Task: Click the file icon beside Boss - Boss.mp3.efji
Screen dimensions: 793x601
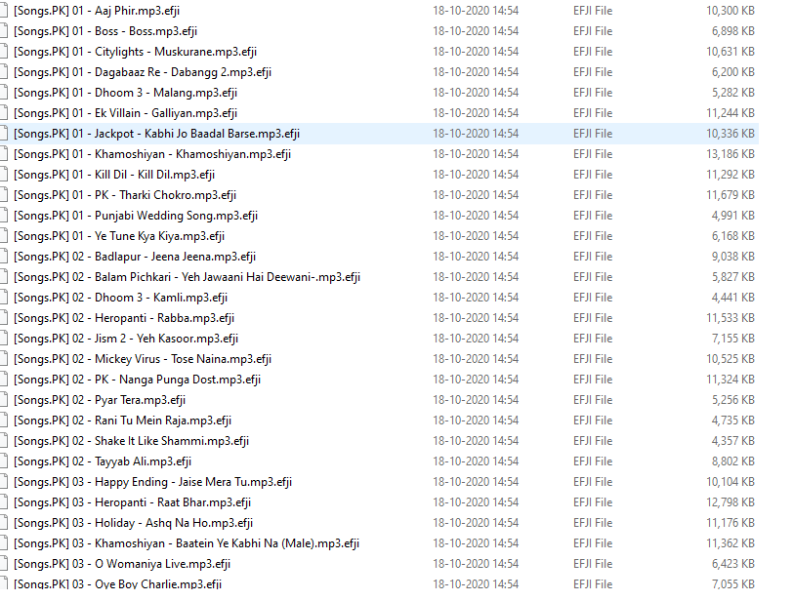Action: coord(4,31)
